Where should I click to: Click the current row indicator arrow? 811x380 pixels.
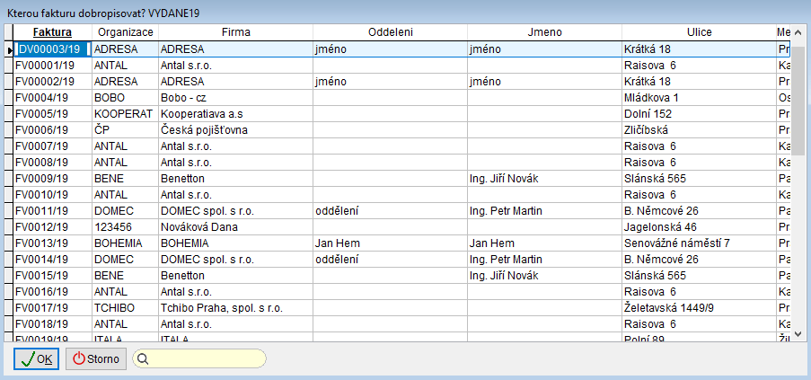pos(9,49)
